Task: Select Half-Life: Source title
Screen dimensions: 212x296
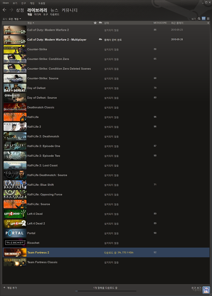Action: coord(39,204)
